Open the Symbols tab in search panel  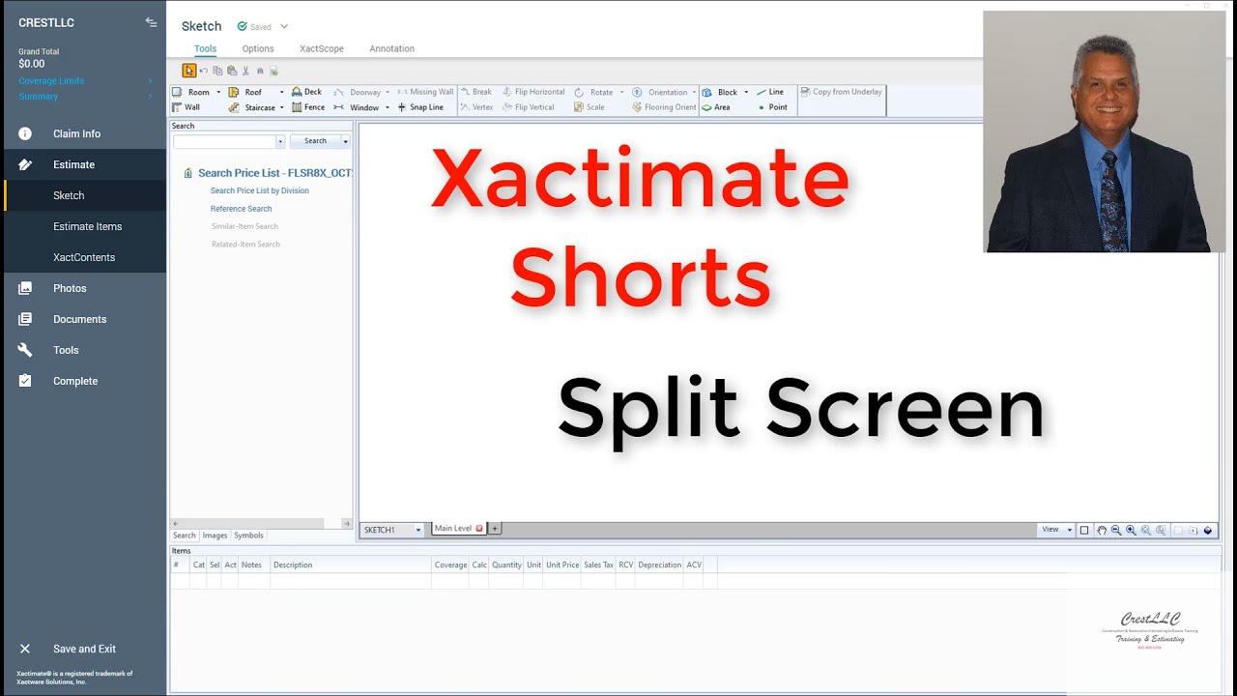pyautogui.click(x=248, y=536)
